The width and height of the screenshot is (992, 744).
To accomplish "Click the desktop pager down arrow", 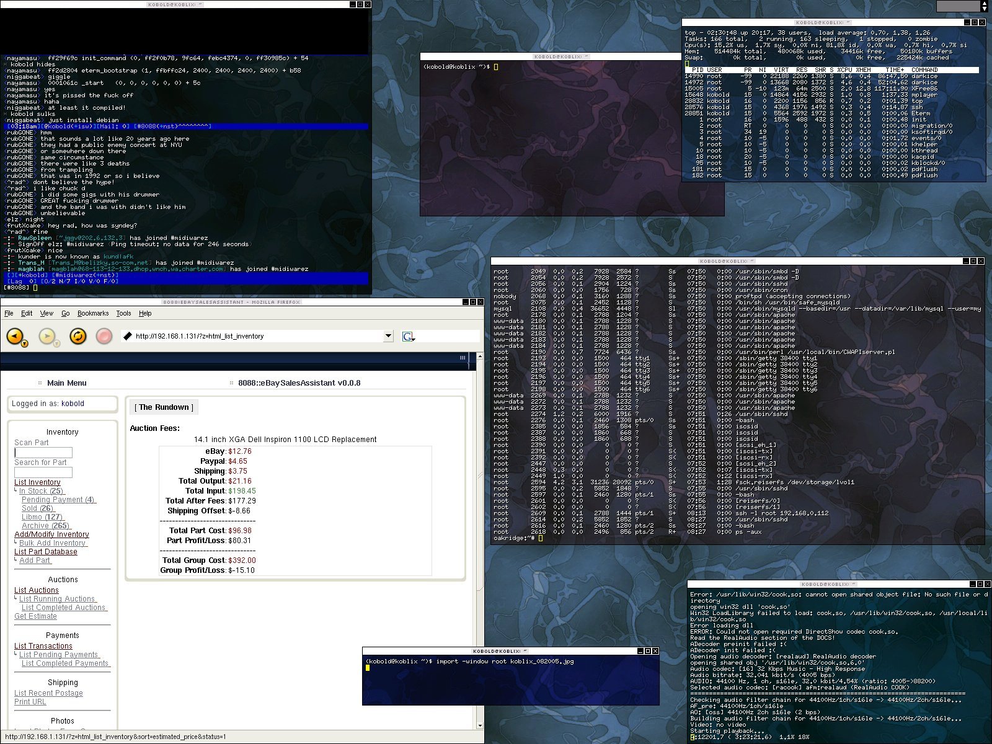I will (x=985, y=9).
